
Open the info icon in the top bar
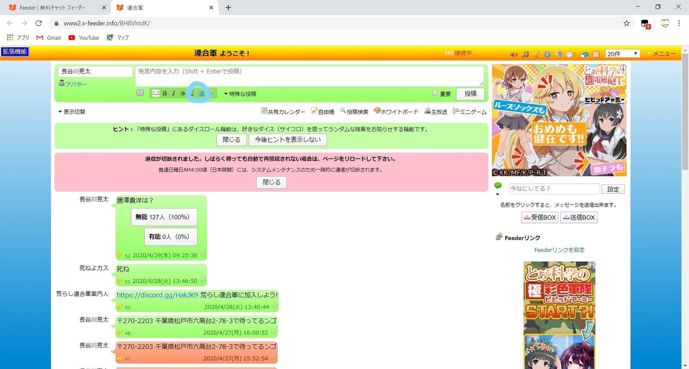[x=548, y=54]
